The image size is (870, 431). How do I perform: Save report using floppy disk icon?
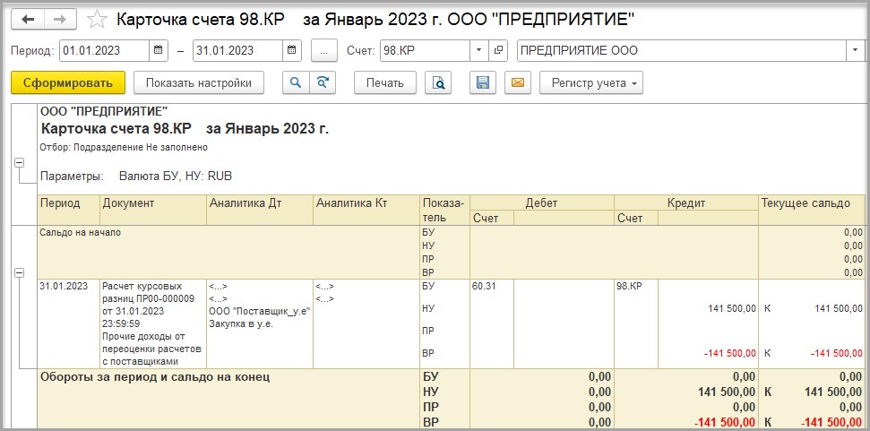click(x=483, y=83)
